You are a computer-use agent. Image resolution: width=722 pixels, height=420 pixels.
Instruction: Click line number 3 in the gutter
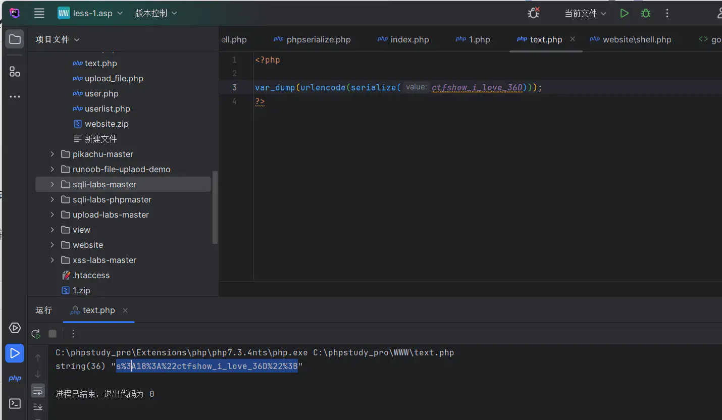tap(234, 87)
